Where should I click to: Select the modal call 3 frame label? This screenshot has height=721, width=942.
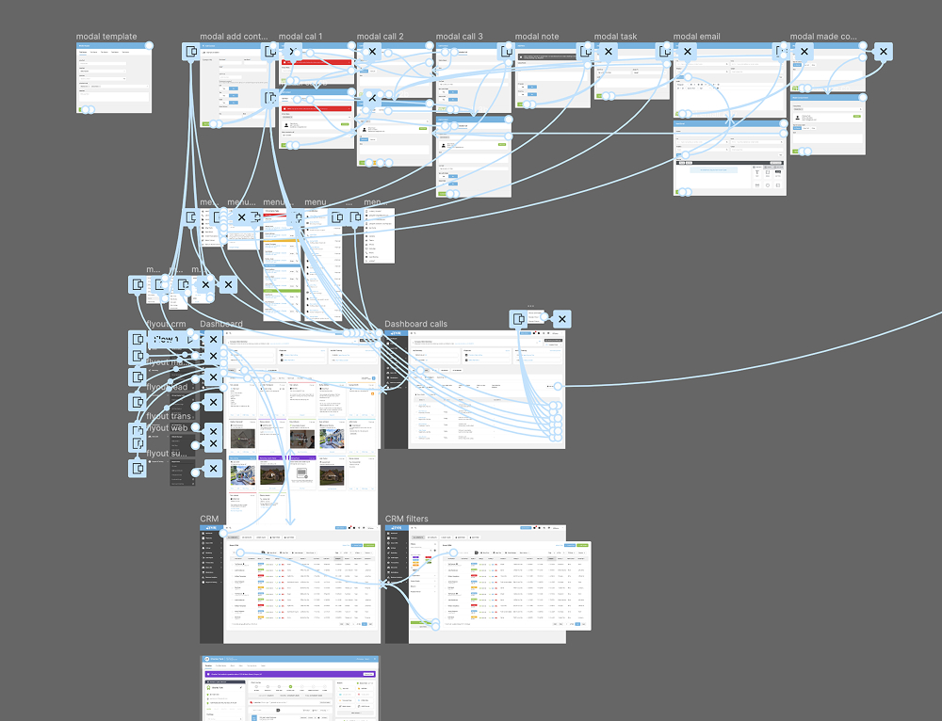(x=459, y=37)
